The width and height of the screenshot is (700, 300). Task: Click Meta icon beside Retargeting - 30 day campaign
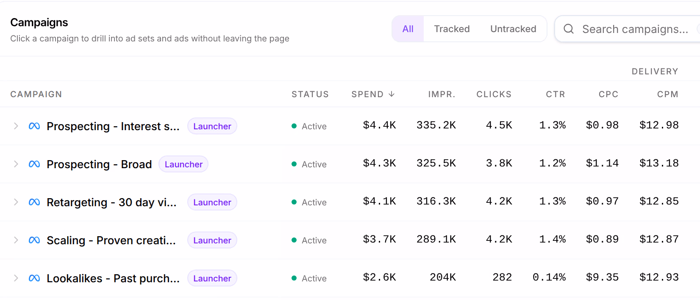pyautogui.click(x=34, y=202)
